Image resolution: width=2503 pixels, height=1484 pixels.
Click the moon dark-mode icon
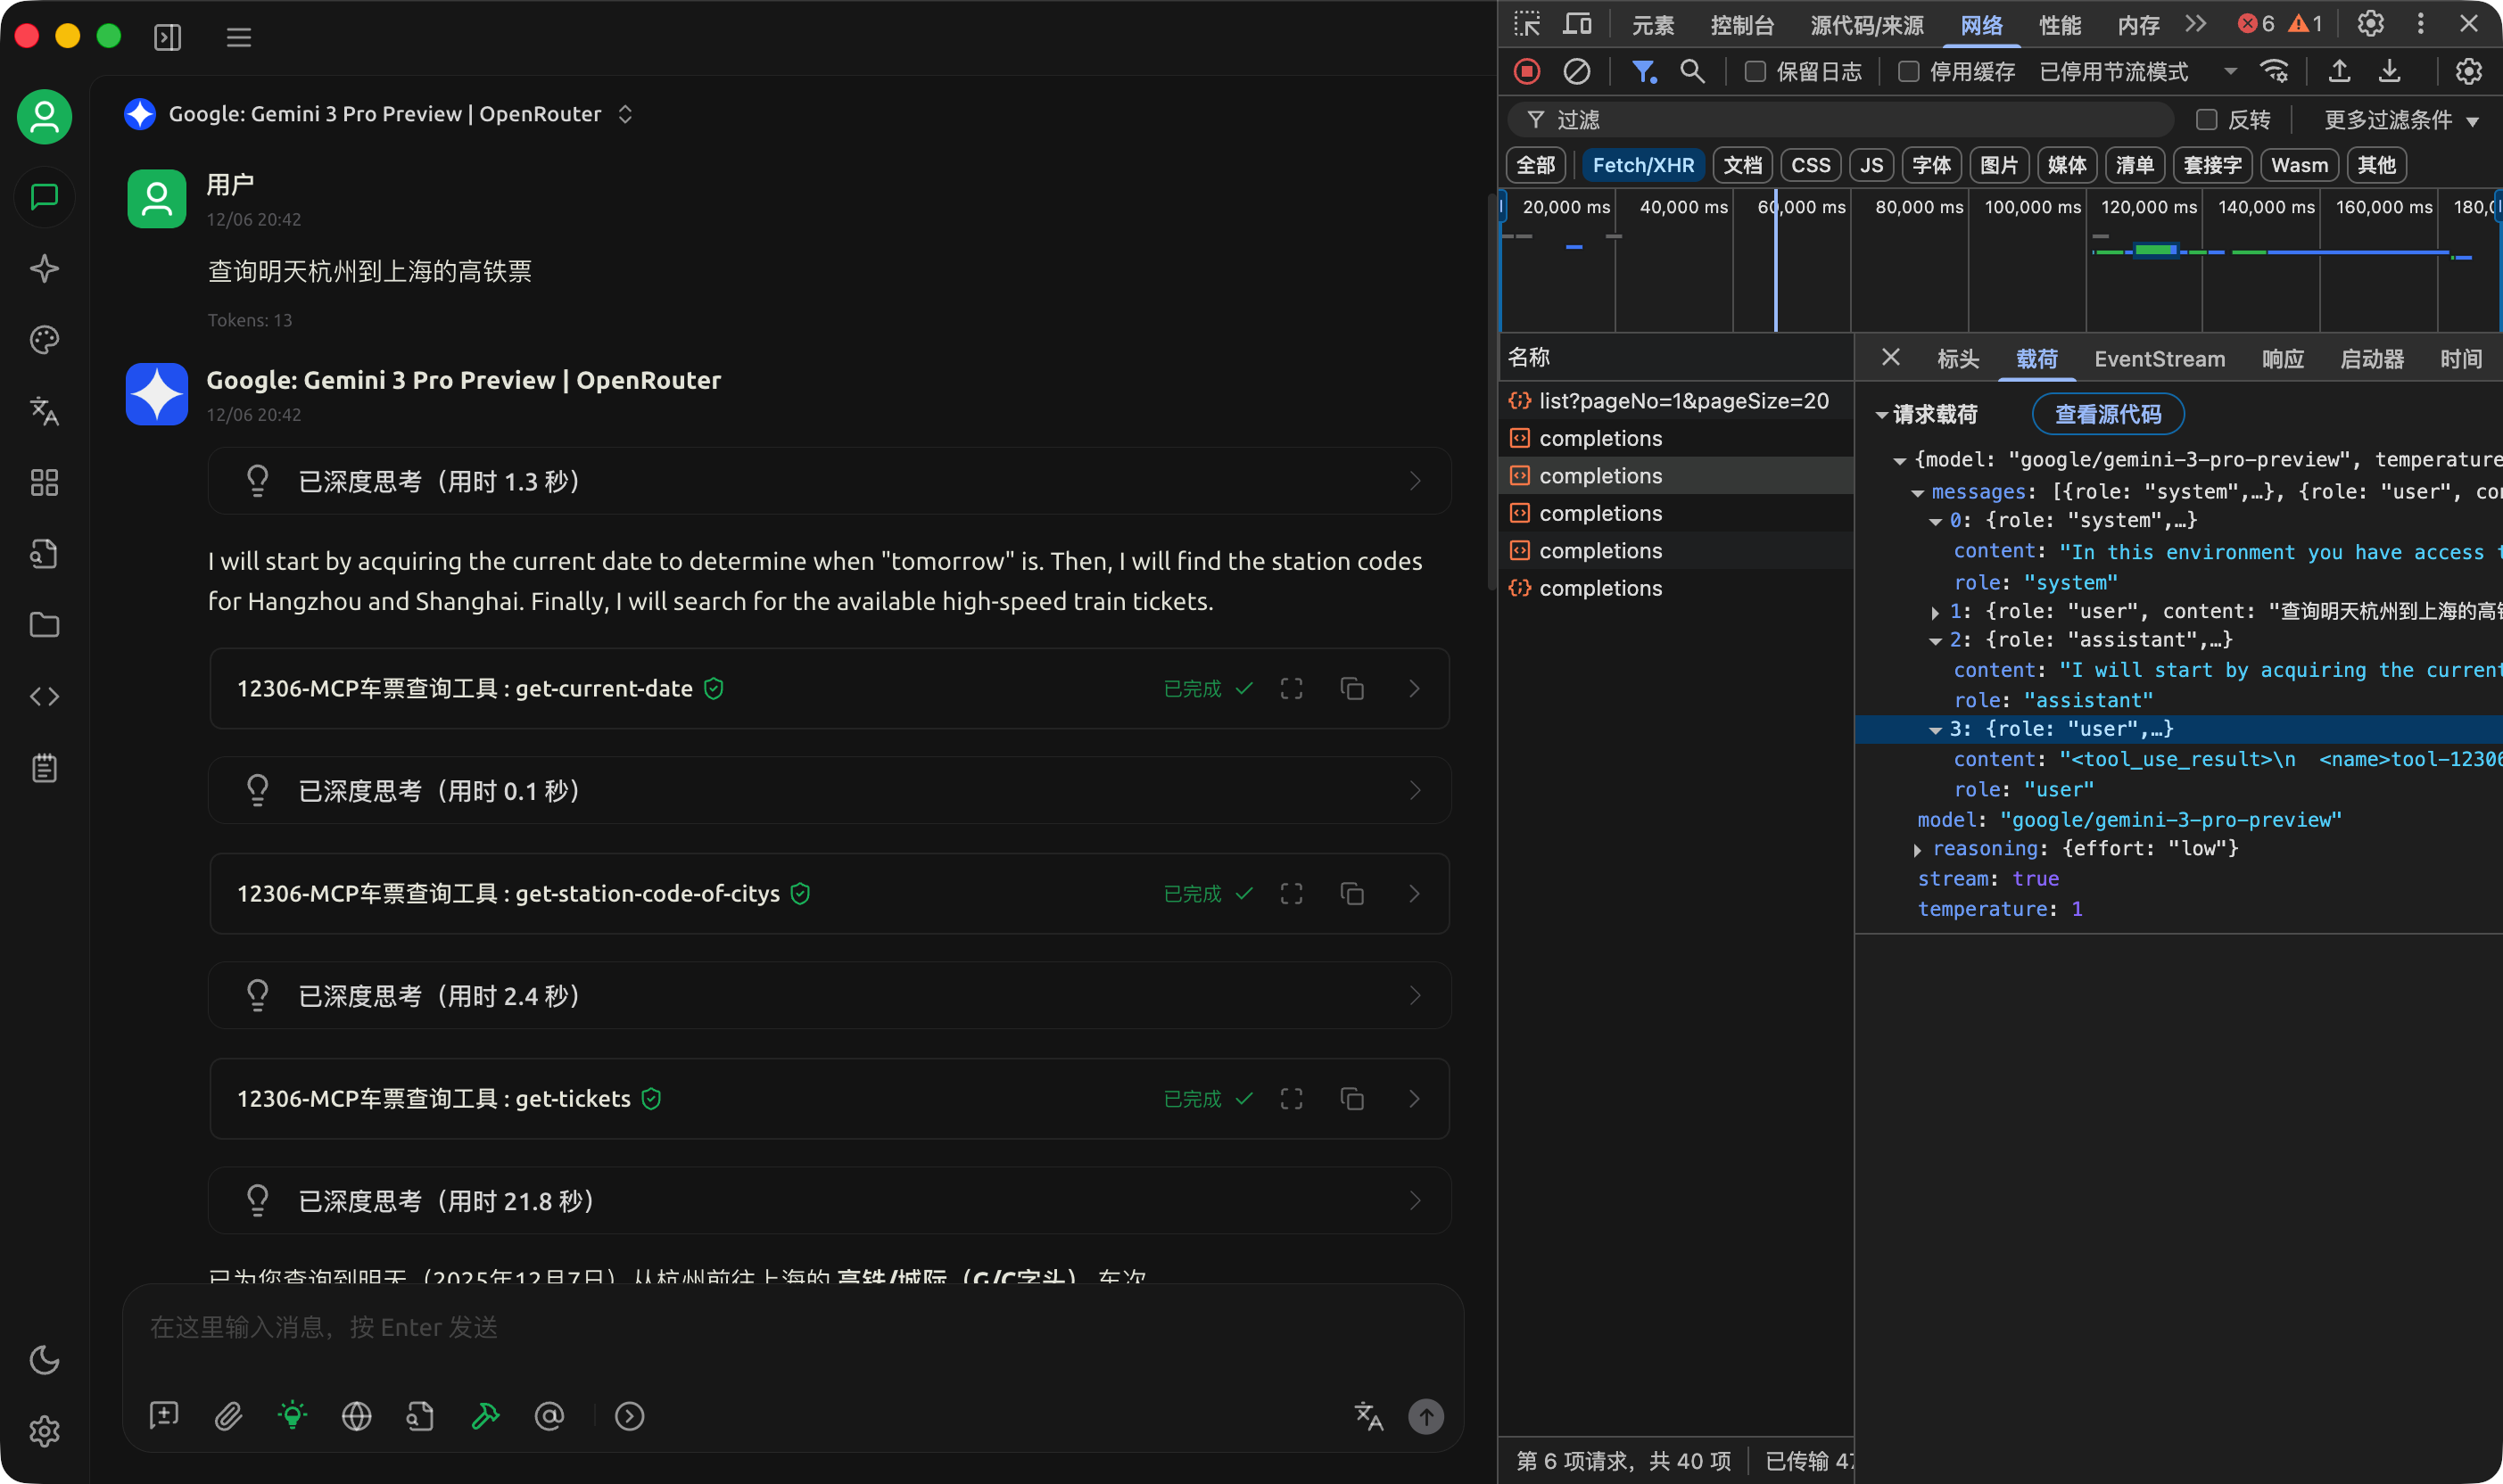[44, 1360]
